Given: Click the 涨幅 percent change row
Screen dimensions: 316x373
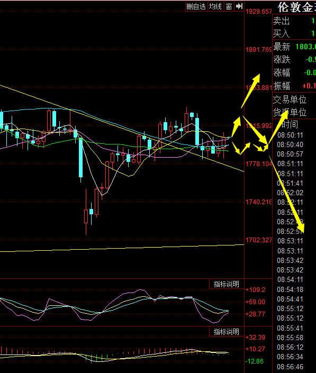Looking at the screenshot, I should tap(294, 72).
